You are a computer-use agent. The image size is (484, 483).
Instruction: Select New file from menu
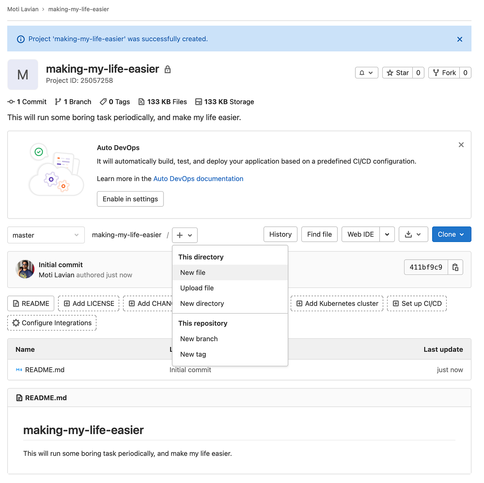(230, 273)
